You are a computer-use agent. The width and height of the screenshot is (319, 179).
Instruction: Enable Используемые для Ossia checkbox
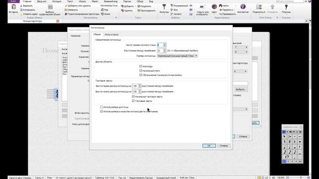click(x=101, y=107)
